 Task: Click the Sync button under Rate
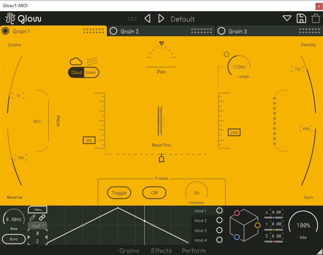(x=14, y=239)
